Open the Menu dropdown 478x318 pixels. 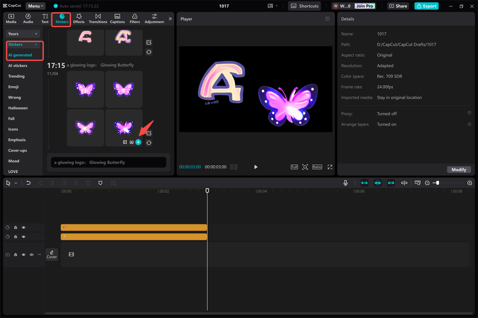pos(35,6)
